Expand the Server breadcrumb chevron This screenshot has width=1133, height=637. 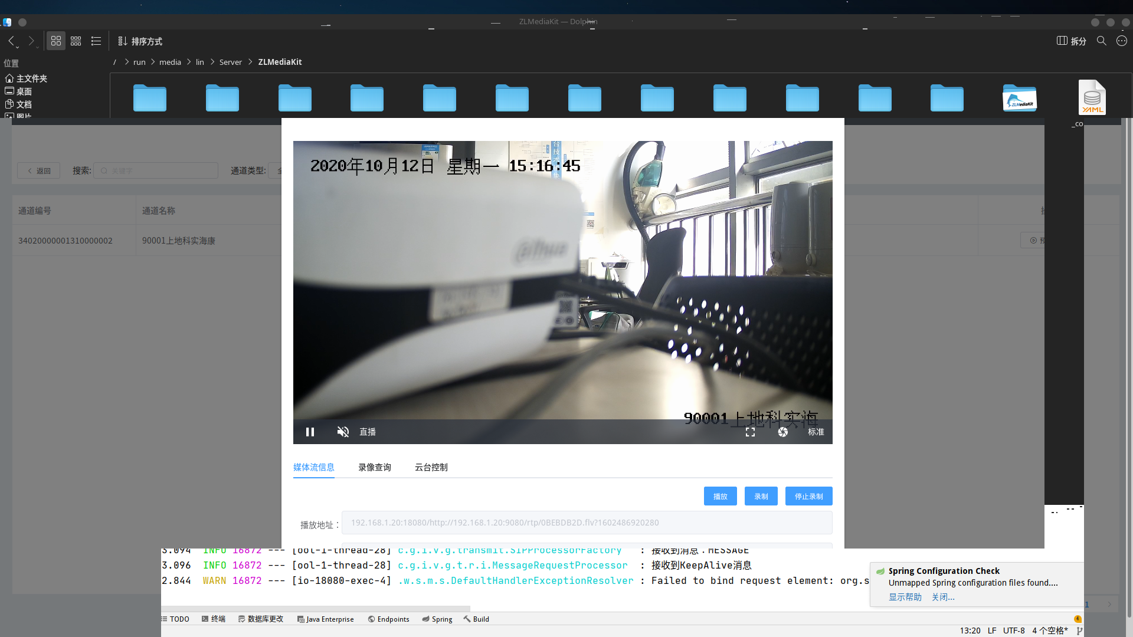(250, 62)
